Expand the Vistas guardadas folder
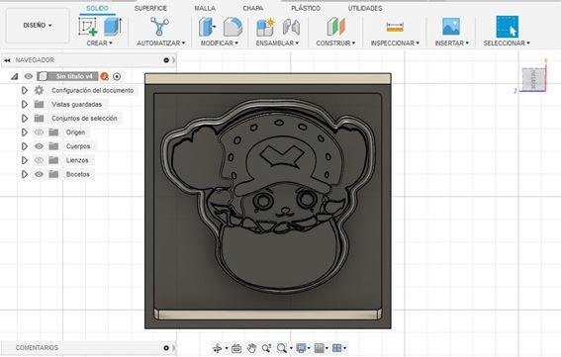 [x=25, y=105]
